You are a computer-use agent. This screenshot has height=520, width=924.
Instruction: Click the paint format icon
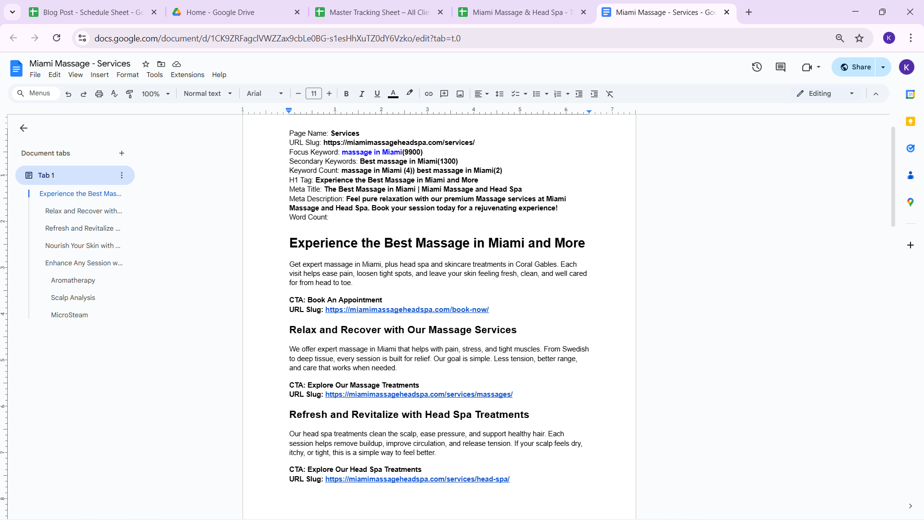pyautogui.click(x=129, y=94)
